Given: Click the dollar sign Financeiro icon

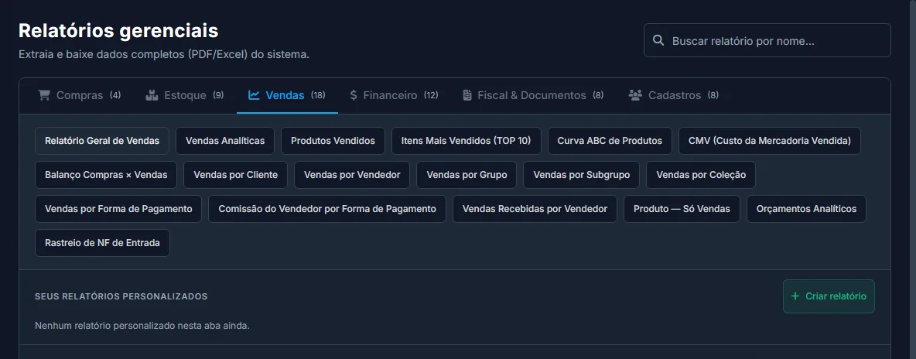Looking at the screenshot, I should click(x=354, y=95).
